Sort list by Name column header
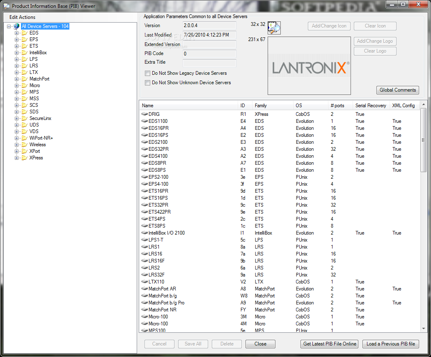 [x=188, y=106]
